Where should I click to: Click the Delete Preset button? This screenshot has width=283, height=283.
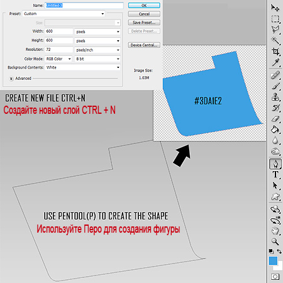(x=144, y=31)
